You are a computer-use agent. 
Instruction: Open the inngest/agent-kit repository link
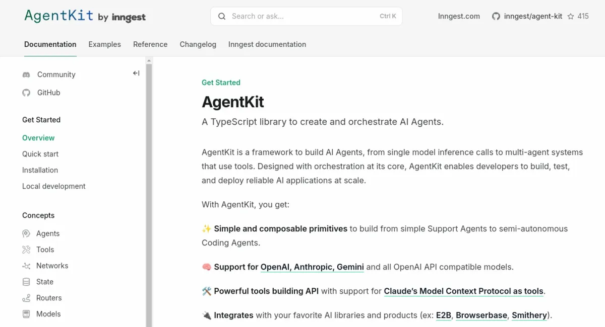tap(533, 16)
